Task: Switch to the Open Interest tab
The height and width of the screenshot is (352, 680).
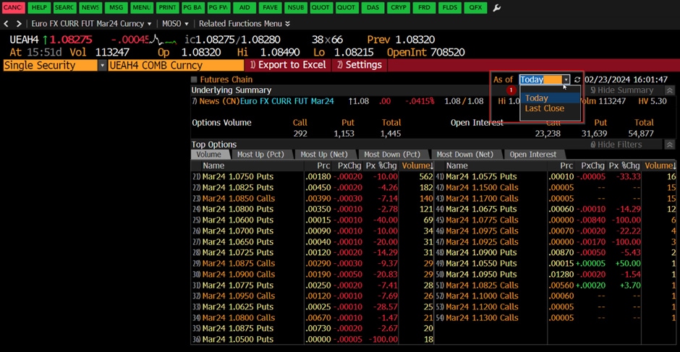Action: (532, 155)
